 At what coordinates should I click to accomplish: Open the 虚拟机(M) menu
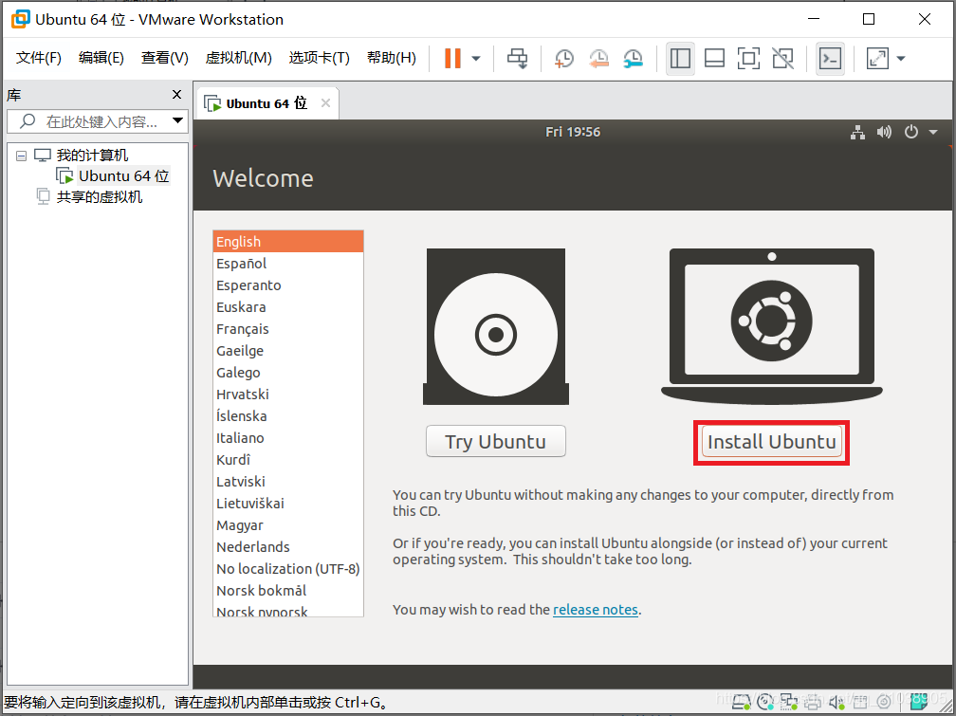pyautogui.click(x=238, y=58)
